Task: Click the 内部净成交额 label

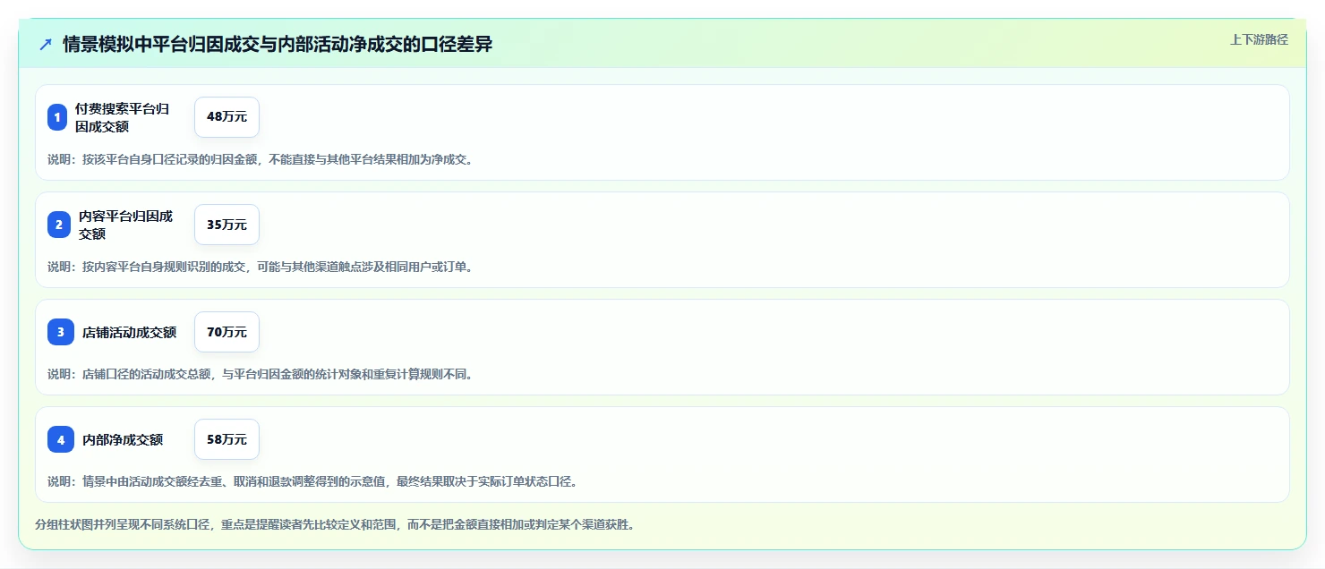Action: pos(123,439)
